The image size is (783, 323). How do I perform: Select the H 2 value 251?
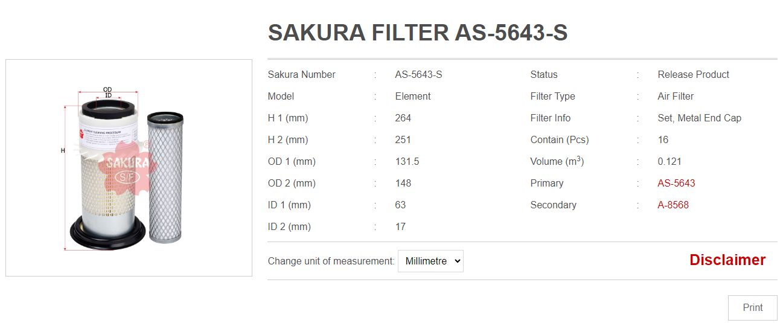(x=403, y=139)
